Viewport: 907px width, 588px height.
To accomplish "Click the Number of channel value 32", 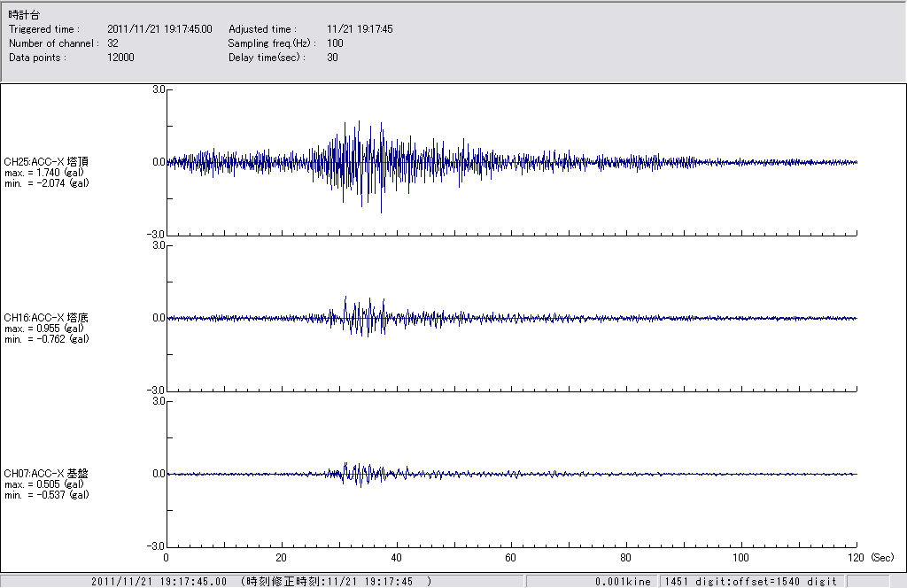I will tap(112, 43).
